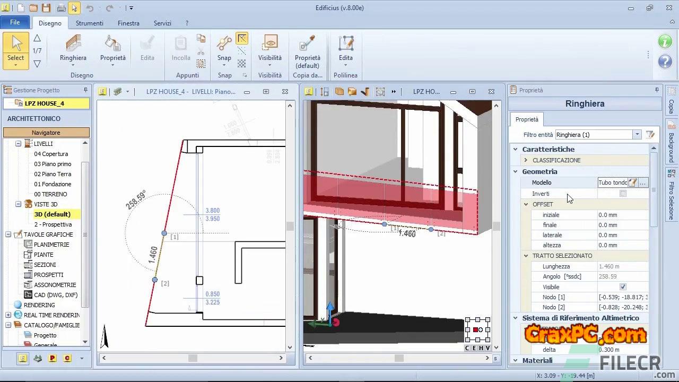The image size is (679, 382).
Task: Open the Filtro entità dropdown
Action: click(x=637, y=135)
